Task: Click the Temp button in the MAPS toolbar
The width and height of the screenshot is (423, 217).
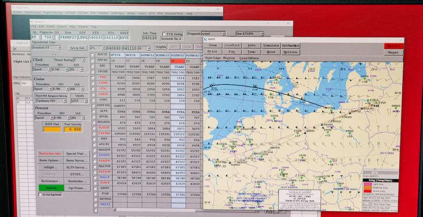Action: tap(251, 52)
